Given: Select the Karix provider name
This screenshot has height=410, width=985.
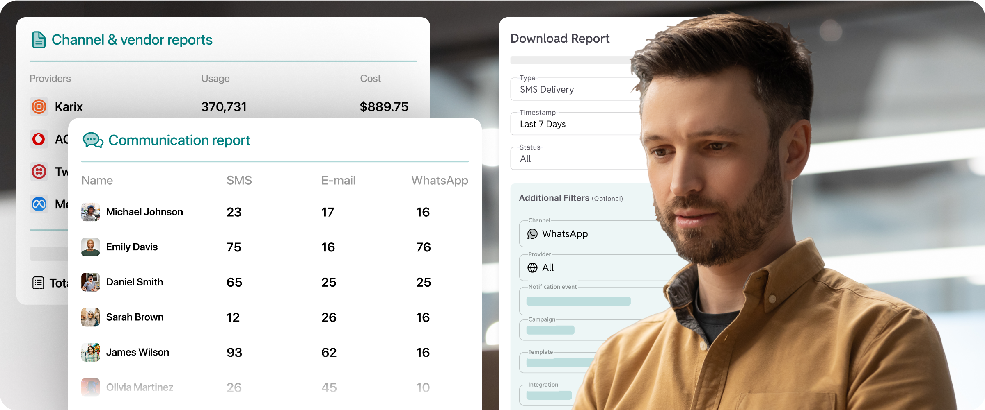Looking at the screenshot, I should tap(69, 107).
